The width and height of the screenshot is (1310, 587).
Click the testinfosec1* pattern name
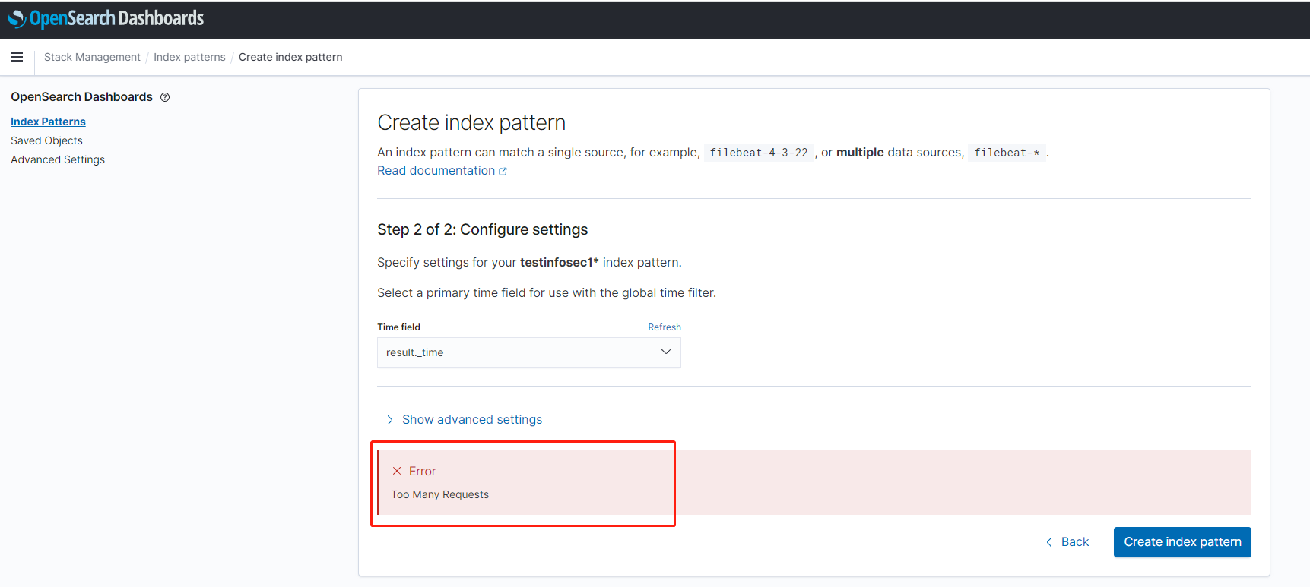(x=560, y=263)
